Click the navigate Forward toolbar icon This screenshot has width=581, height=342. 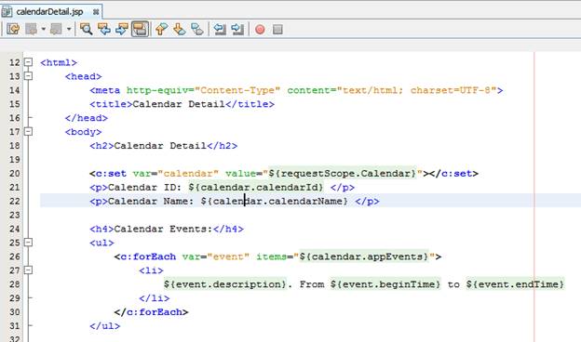(56, 29)
